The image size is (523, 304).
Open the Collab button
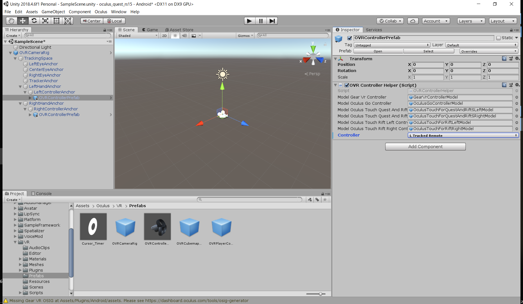(390, 21)
